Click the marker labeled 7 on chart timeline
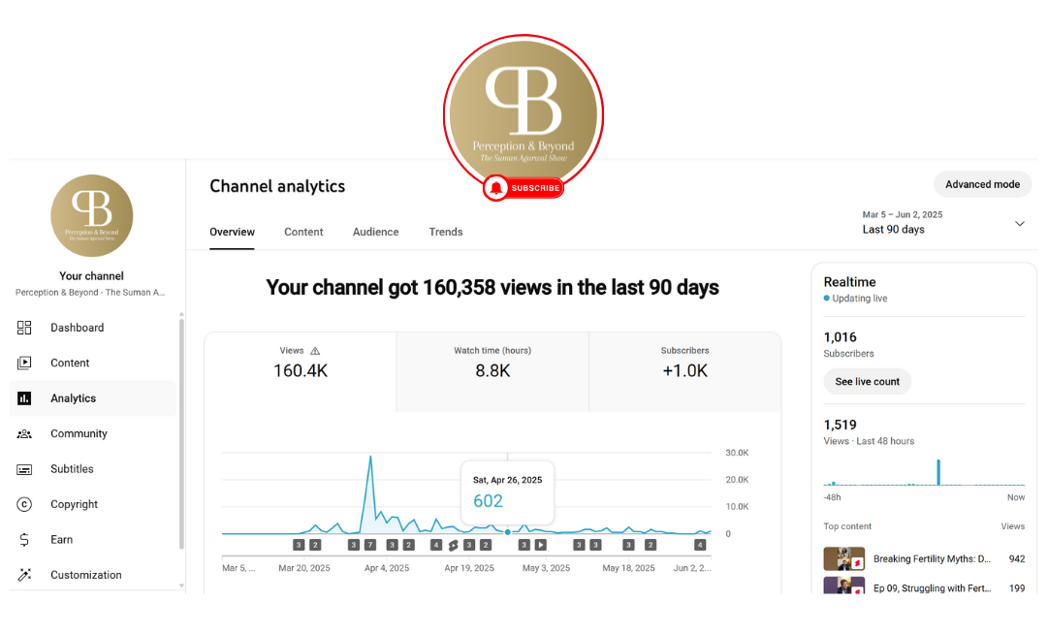 (x=370, y=545)
